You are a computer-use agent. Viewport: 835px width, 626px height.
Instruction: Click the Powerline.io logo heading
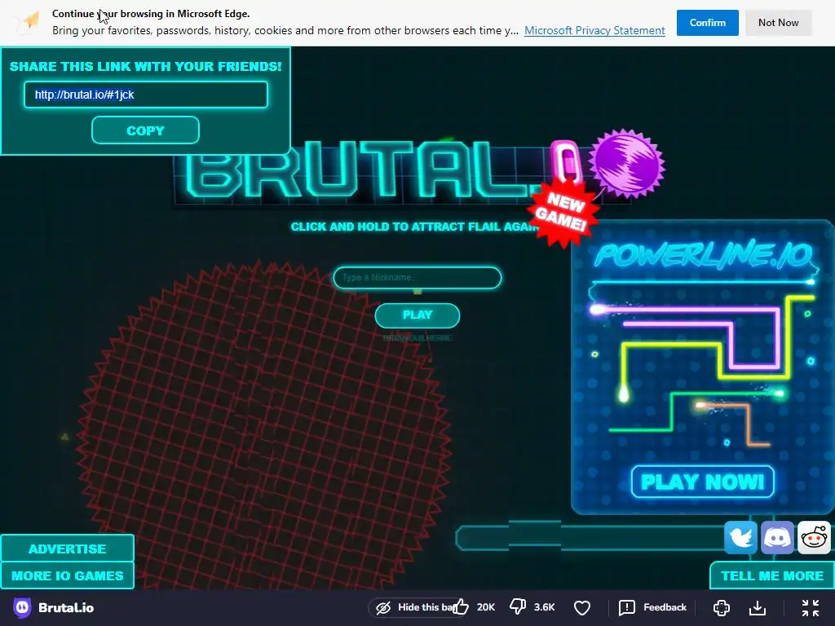pyautogui.click(x=703, y=254)
